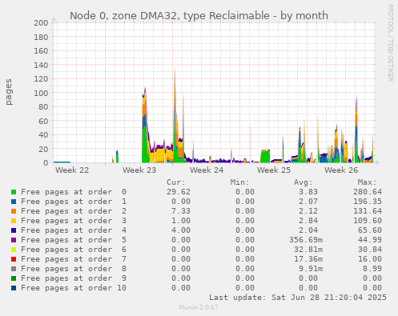Viewport: 398px width, 316px height.
Task: Click the dark purple order 4 swatch
Action: coord(14,230)
